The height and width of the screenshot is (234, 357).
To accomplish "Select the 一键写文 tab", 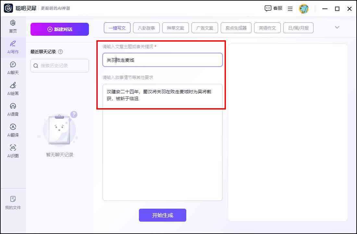I will point(117,28).
